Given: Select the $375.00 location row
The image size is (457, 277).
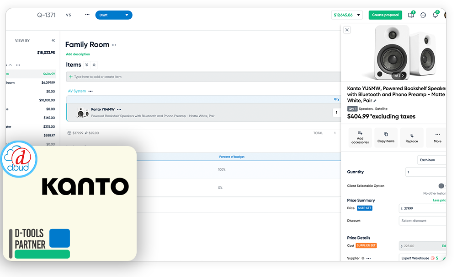Looking at the screenshot, I should pyautogui.click(x=31, y=127).
